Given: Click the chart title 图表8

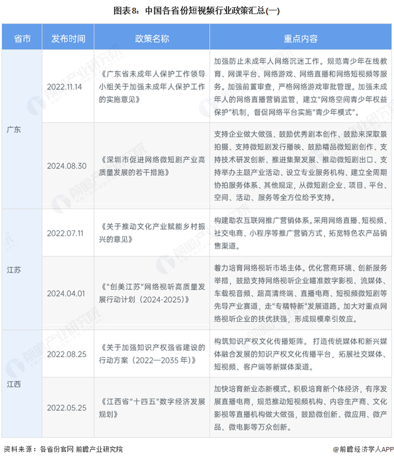Looking at the screenshot, I should click(x=196, y=11).
